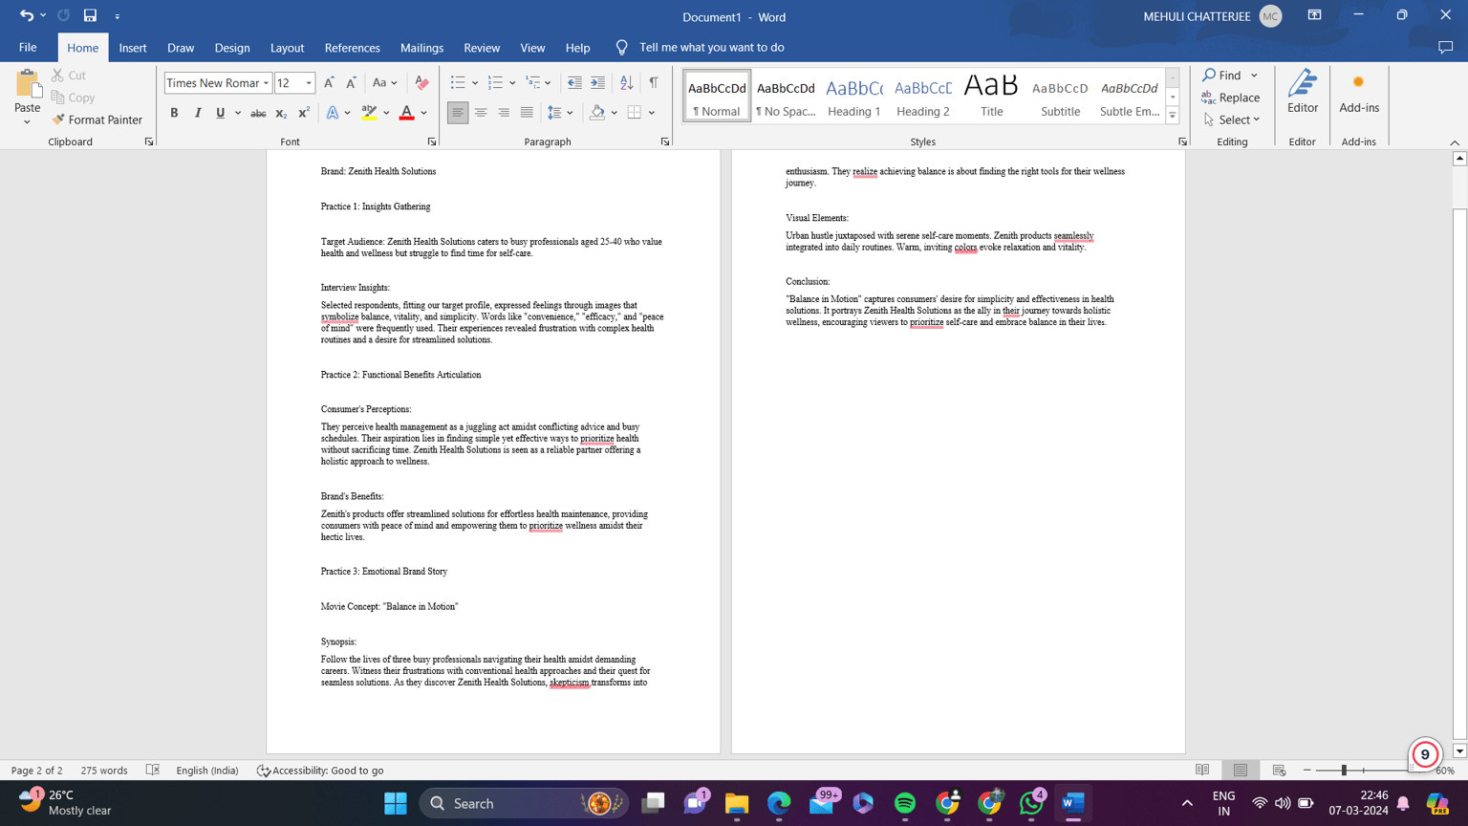Viewport: 1468px width, 826px height.
Task: Align text left
Action: pos(458,113)
